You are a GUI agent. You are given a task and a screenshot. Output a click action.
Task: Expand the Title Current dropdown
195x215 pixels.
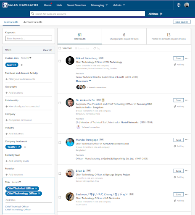(x=16, y=182)
